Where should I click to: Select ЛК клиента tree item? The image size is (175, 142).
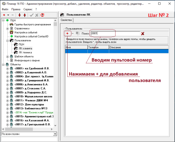pyautogui.click(x=26, y=48)
